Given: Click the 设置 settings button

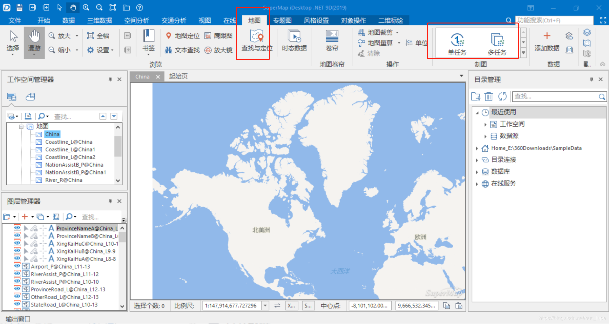Looking at the screenshot, I should (x=101, y=50).
